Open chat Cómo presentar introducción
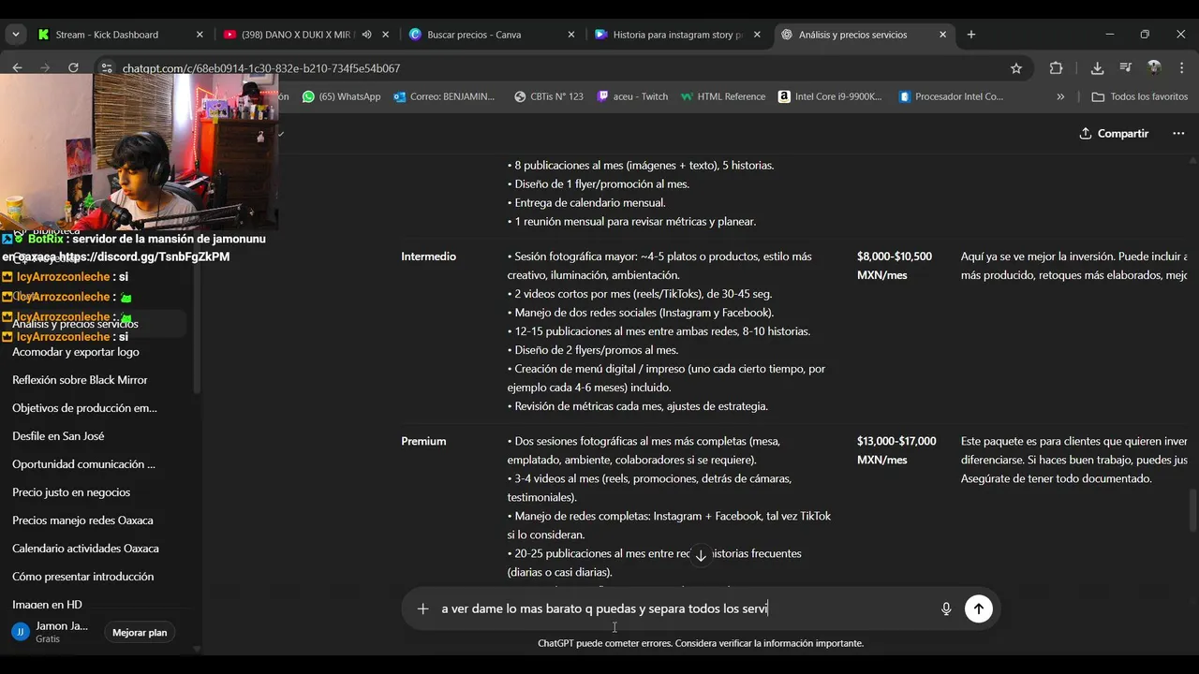The width and height of the screenshot is (1199, 674). [82, 577]
